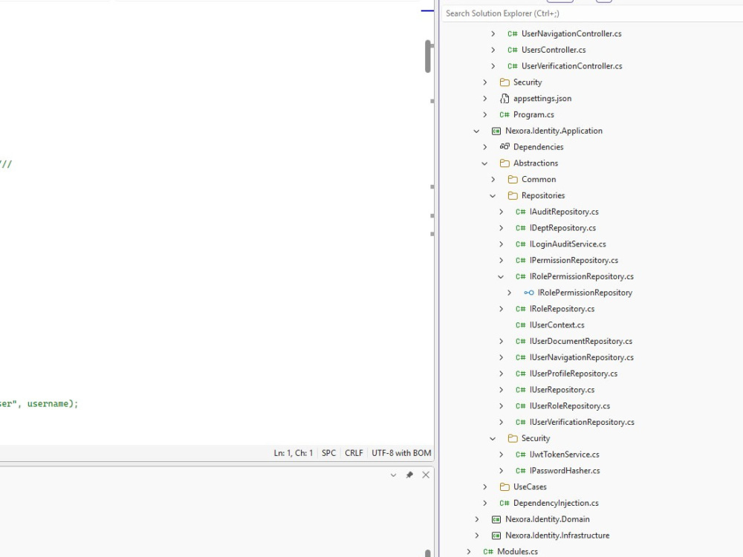The width and height of the screenshot is (743, 557).
Task: Expand Nexora.Identity.Domain project
Action: pos(477,519)
